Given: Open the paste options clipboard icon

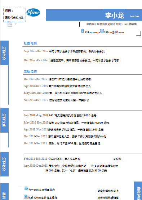Looking at the screenshot, I should pos(10,24).
